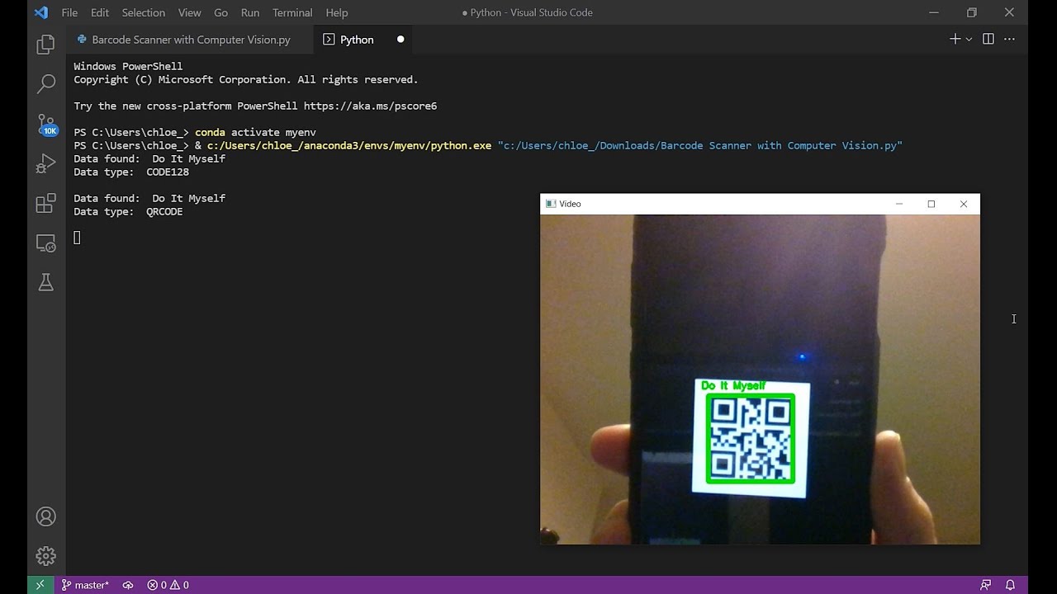Open notifications bell in status bar

[1010, 585]
